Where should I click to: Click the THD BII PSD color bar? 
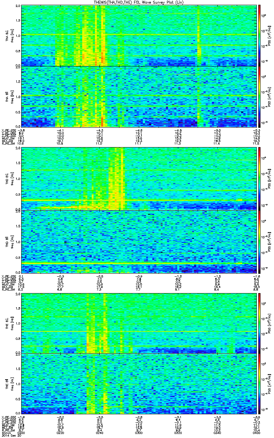[260, 241]
